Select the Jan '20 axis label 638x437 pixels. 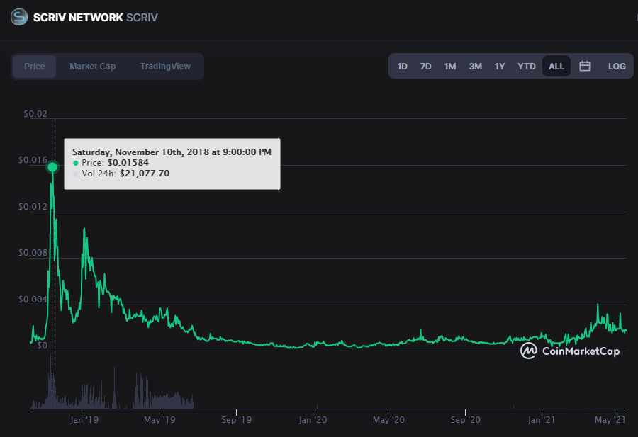coord(313,419)
